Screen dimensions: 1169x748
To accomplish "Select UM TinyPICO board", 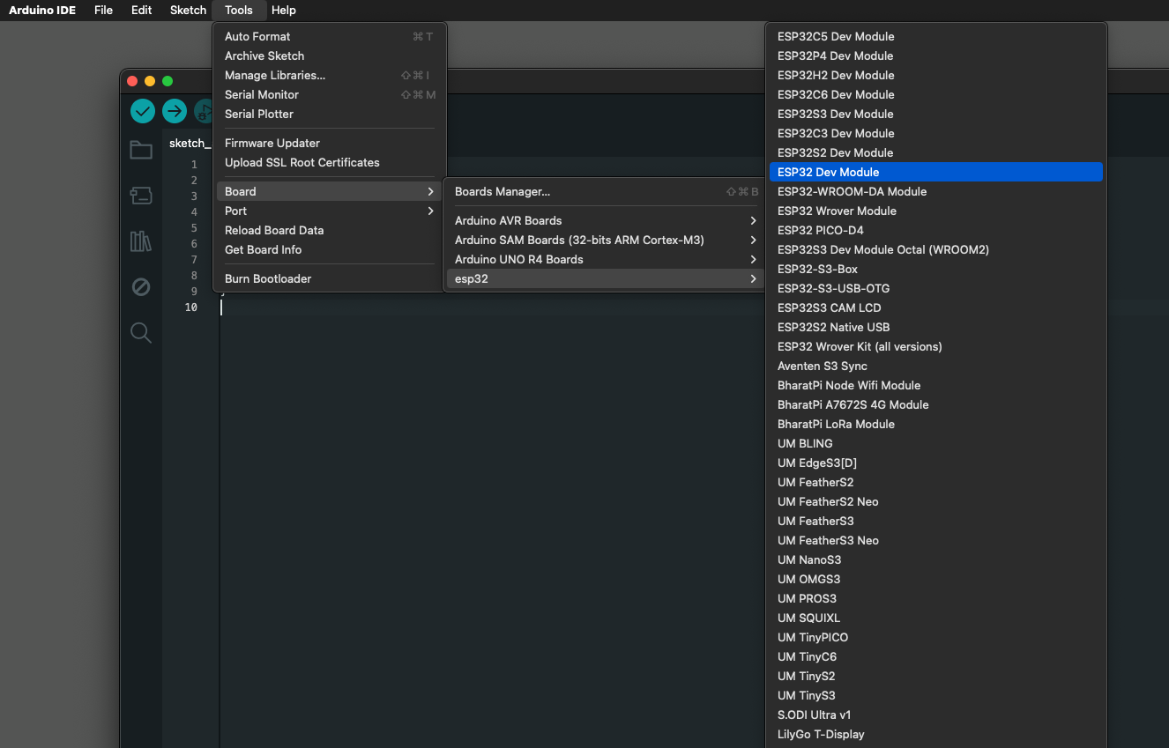I will pos(936,637).
